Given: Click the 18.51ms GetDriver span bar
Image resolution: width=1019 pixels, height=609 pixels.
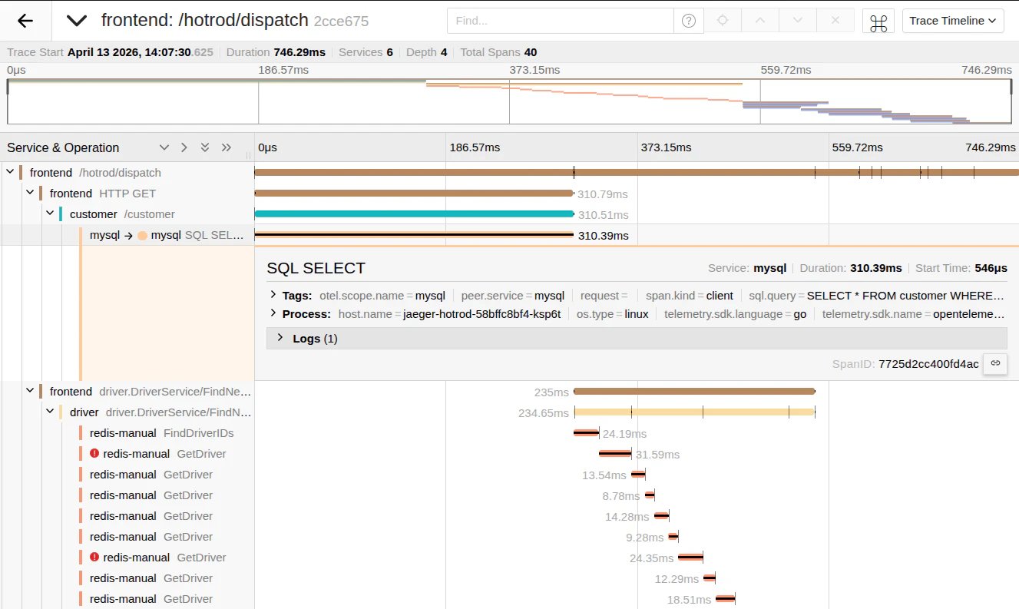Looking at the screenshot, I should coord(726,599).
